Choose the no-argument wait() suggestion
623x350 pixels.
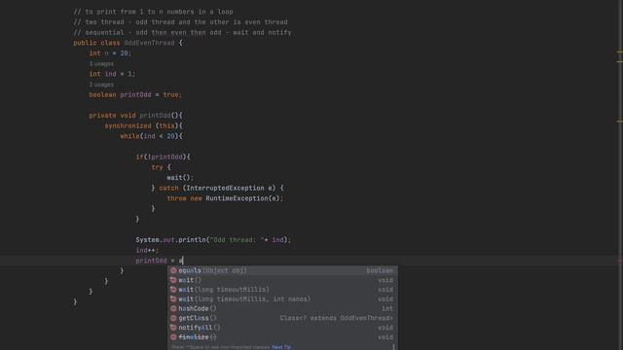[282, 280]
